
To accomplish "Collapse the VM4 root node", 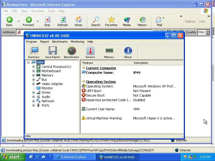I will (x=28, y=62).
